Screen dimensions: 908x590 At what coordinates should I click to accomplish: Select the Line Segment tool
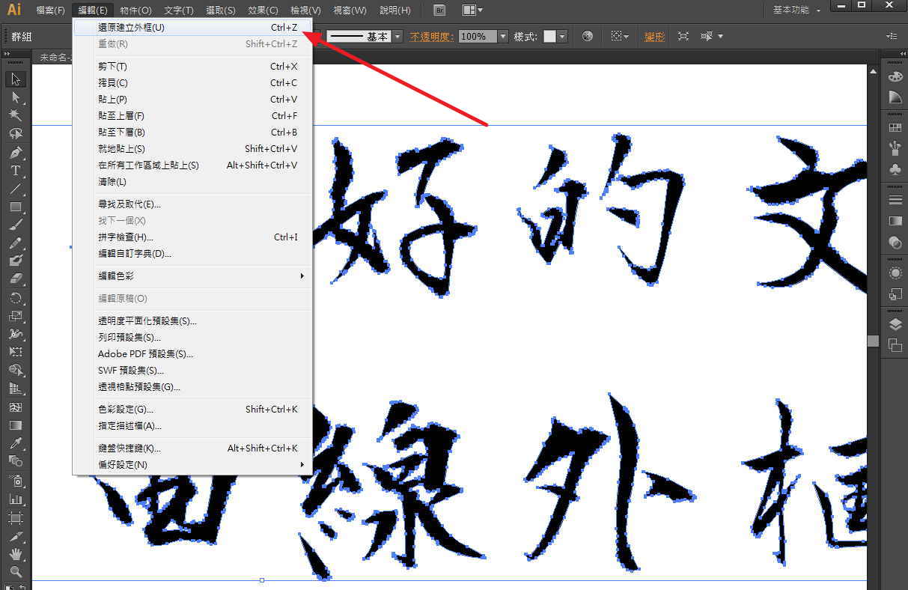point(16,189)
